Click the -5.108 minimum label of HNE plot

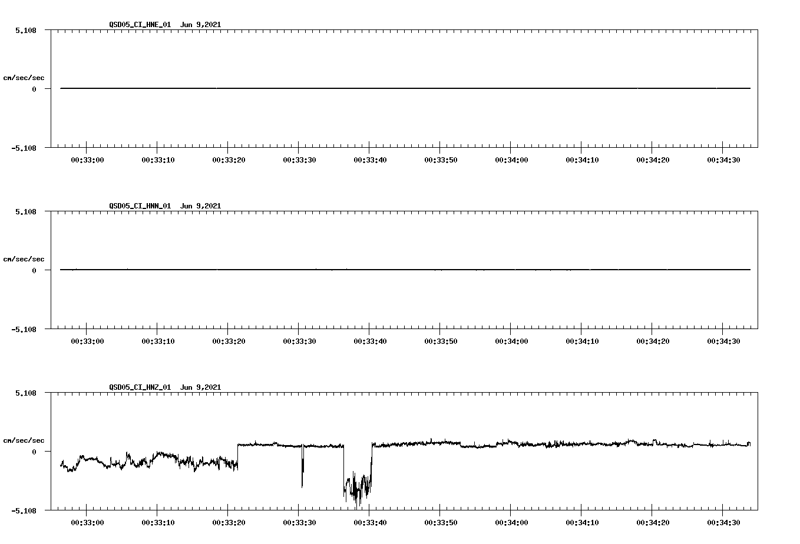coord(23,148)
